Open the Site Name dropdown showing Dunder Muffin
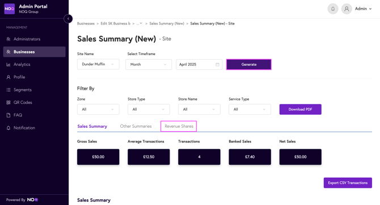380x205 pixels. pos(98,64)
